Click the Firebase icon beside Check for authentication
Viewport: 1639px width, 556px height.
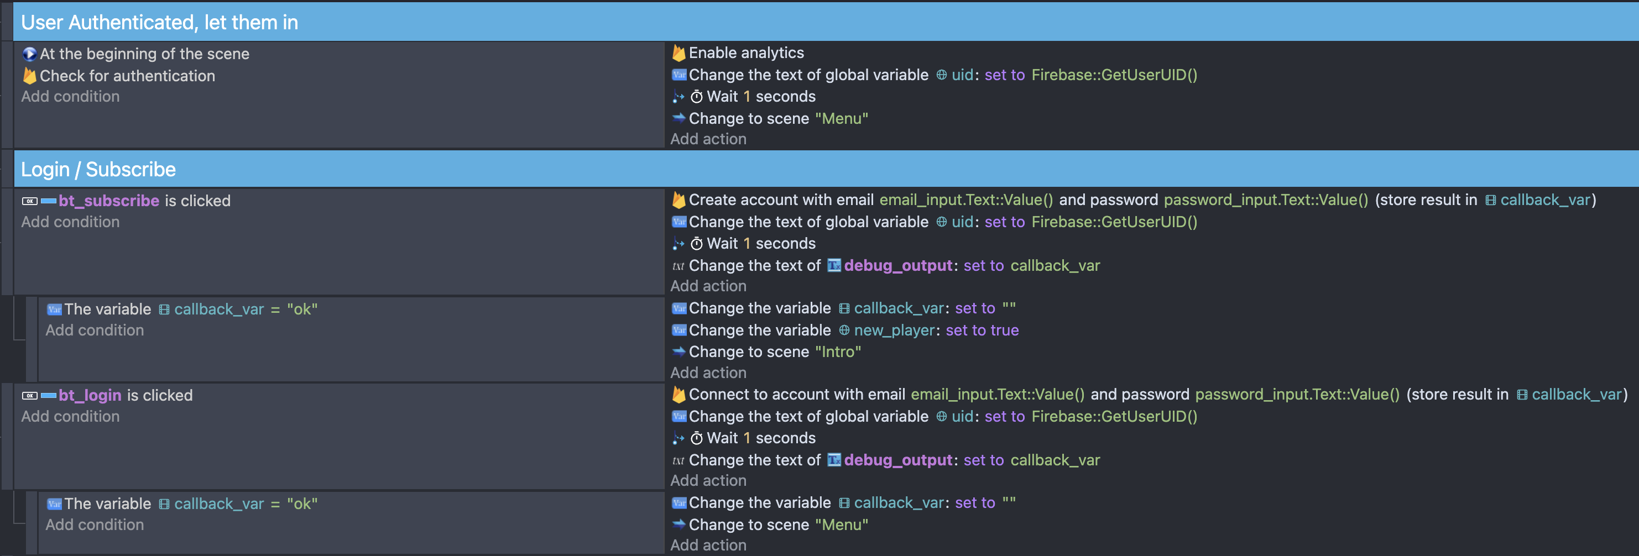coord(29,75)
